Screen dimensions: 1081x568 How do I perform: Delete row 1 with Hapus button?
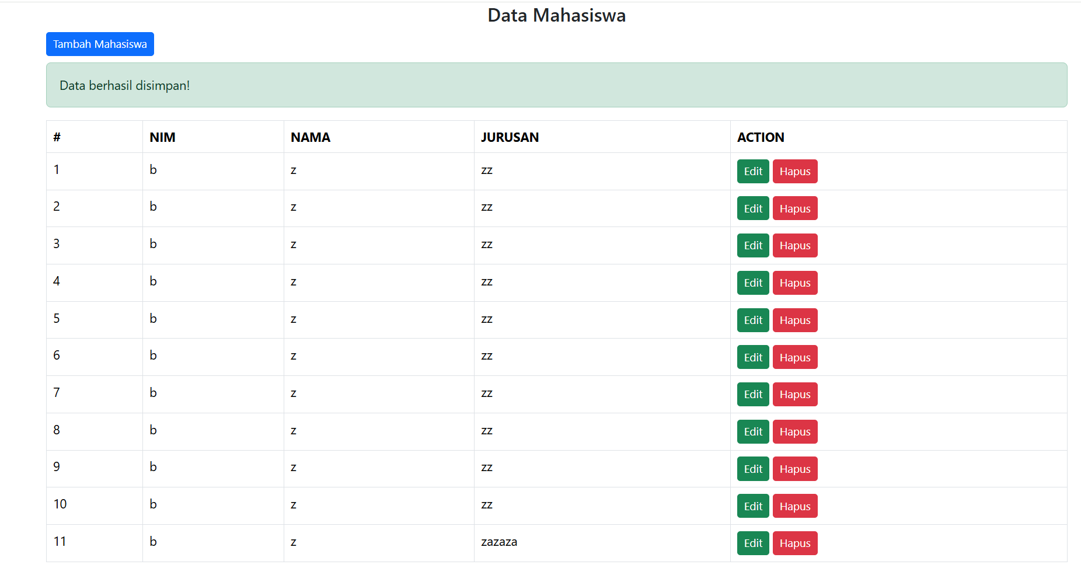click(794, 172)
